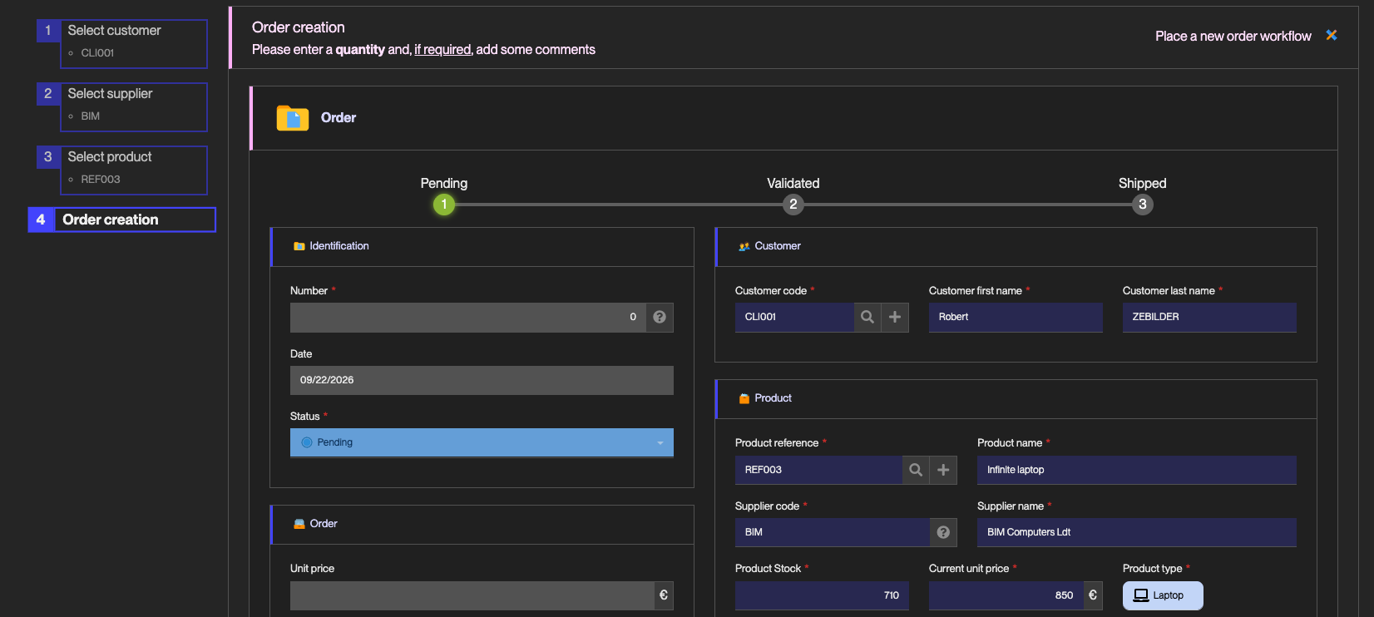Image resolution: width=1374 pixels, height=617 pixels.
Task: Click the CLI001 value under Select customer
Action: 97,52
